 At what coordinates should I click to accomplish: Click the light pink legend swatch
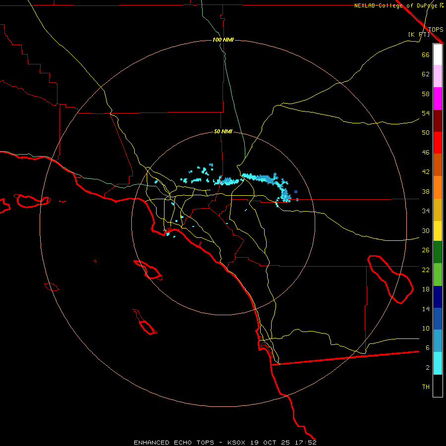click(438, 76)
